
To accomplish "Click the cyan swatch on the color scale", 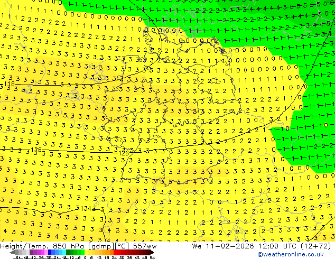I will (x=64, y=252).
